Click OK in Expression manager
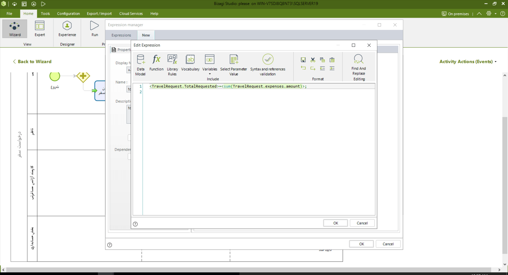This screenshot has height=275, width=508. click(x=361, y=244)
